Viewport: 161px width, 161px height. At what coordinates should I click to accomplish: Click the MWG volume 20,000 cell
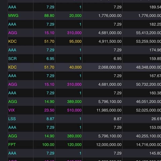click(75, 16)
